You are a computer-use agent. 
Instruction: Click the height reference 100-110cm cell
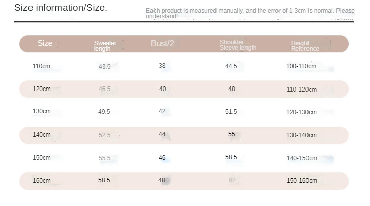(x=301, y=67)
